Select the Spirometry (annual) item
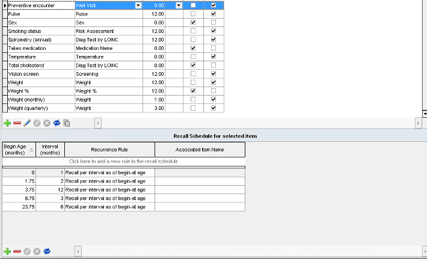This screenshot has height=259, width=427. coord(41,40)
